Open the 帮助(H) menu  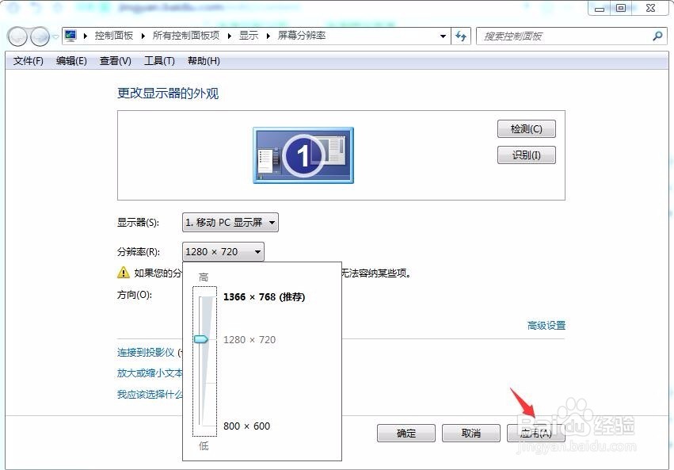point(204,61)
